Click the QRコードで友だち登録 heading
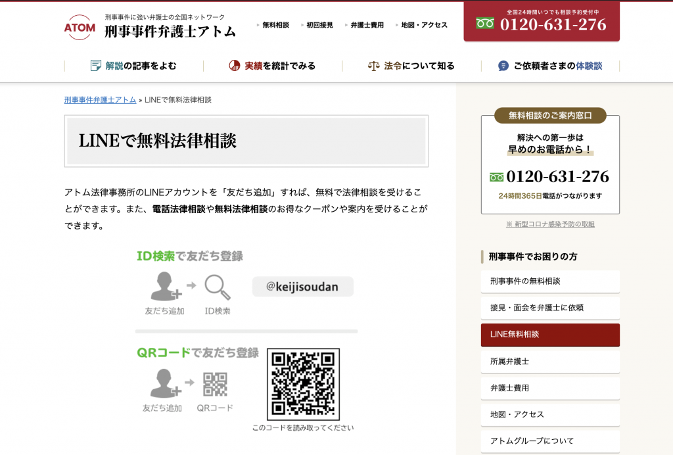673x455 pixels. click(x=198, y=353)
